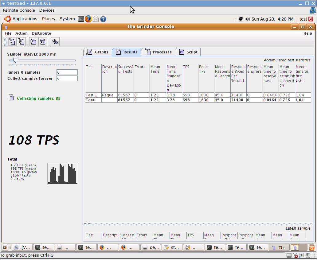Click the 'Reque...' description cell
Screen dimensions: 317x260
click(109, 95)
